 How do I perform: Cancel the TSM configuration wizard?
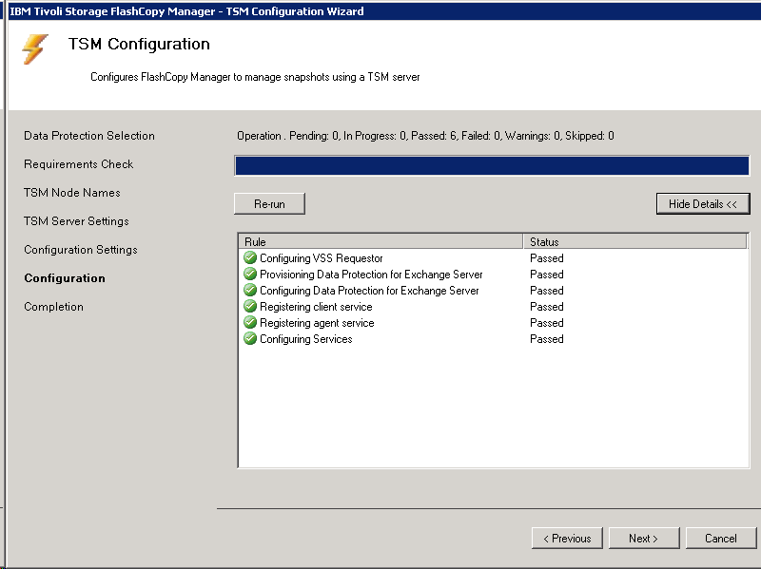tap(720, 539)
